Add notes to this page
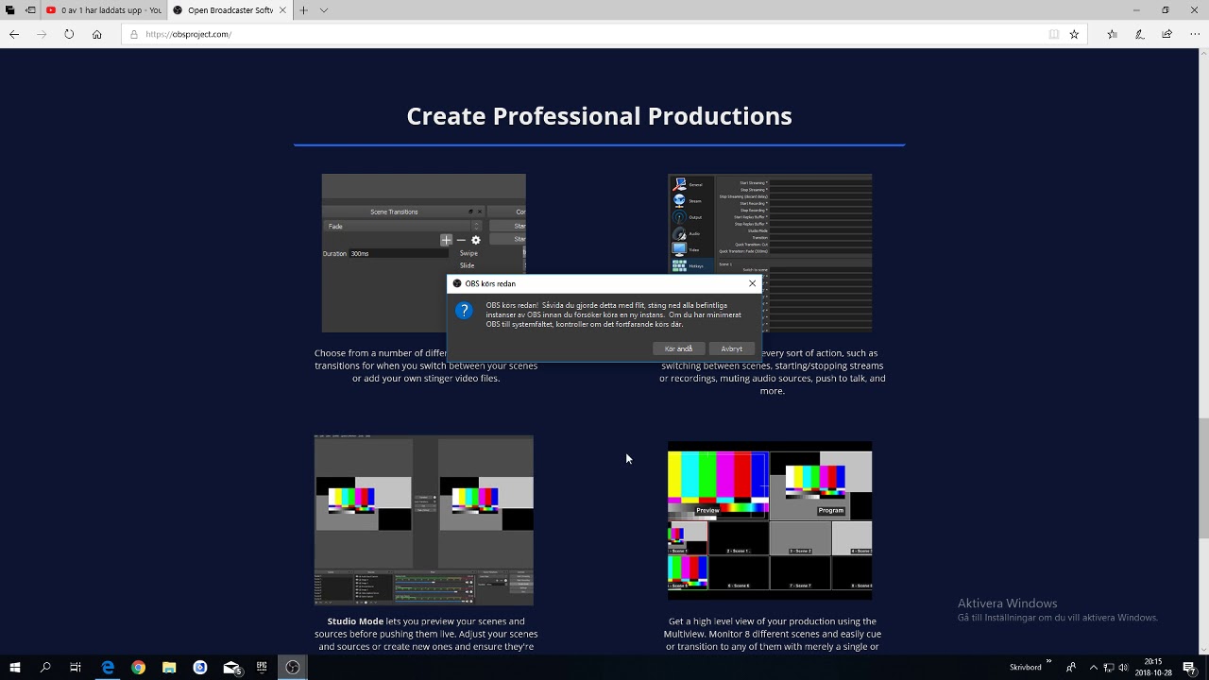This screenshot has height=680, width=1209. point(1140,34)
